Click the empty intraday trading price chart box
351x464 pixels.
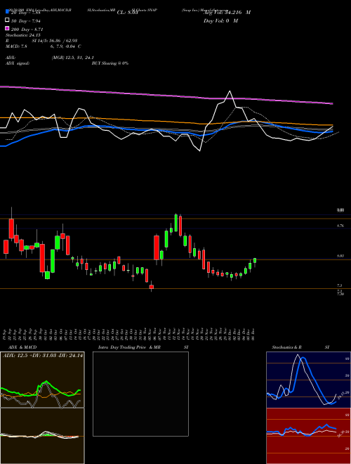click(140, 394)
